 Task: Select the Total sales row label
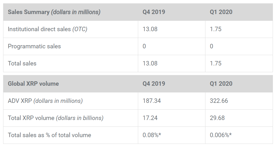coord(22,63)
